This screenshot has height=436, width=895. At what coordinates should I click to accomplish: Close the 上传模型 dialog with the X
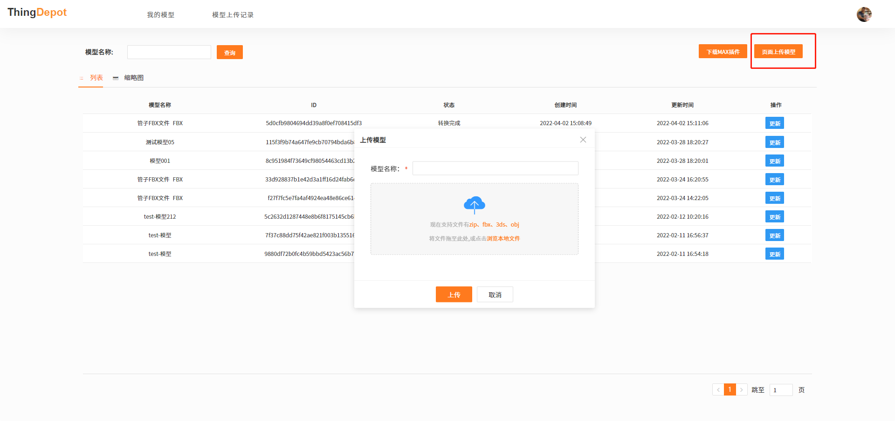point(583,139)
